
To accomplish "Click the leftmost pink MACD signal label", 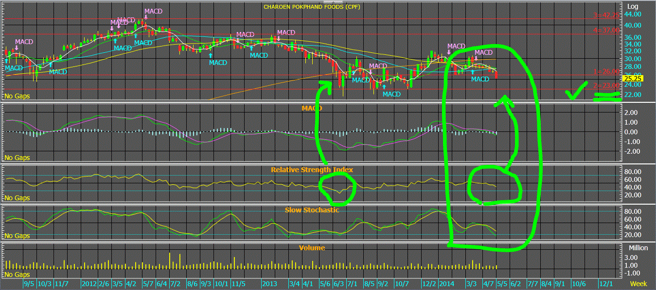I will click(x=24, y=42).
